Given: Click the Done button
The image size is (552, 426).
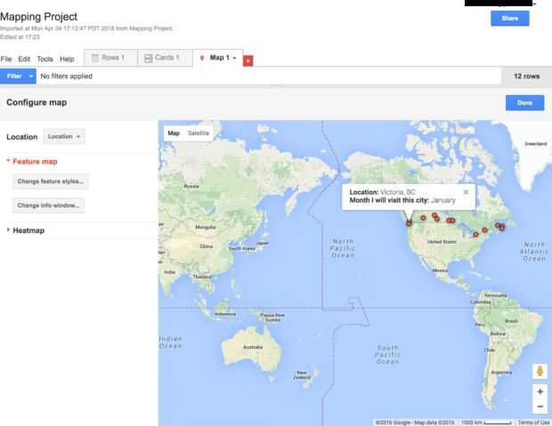Looking at the screenshot, I should point(524,102).
